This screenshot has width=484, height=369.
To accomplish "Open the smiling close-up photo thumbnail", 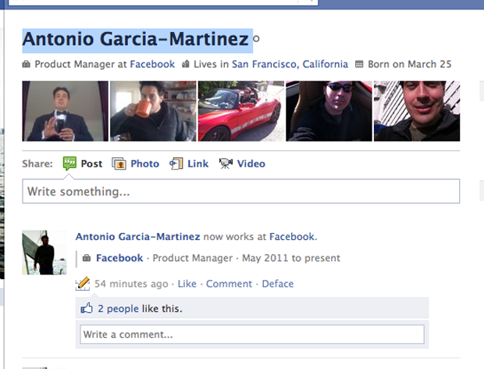I will pyautogui.click(x=417, y=111).
